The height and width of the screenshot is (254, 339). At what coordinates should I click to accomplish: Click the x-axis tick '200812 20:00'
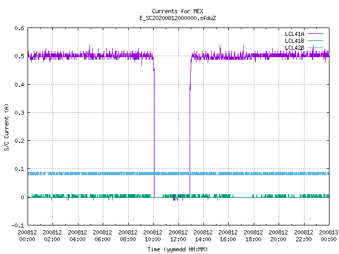coord(279,235)
